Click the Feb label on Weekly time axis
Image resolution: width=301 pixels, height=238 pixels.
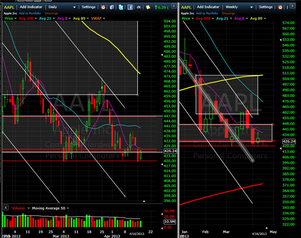pyautogui.click(x=205, y=232)
